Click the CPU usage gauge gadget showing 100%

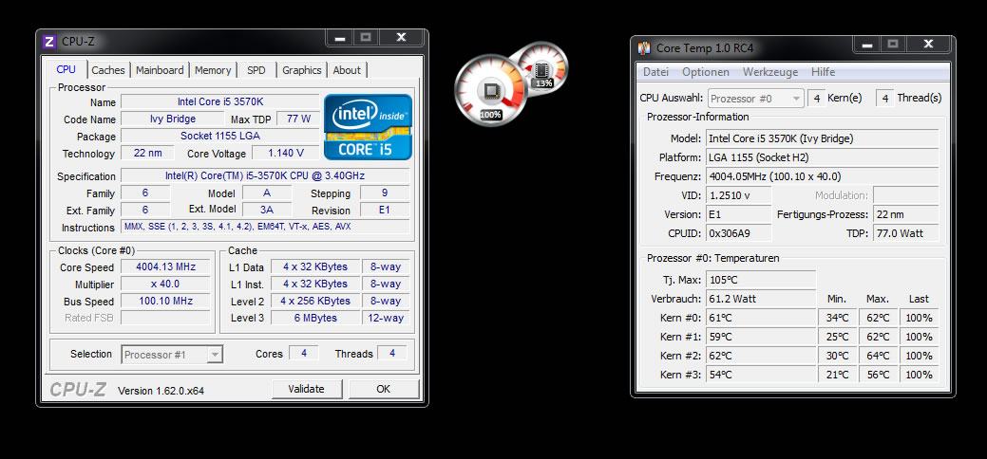point(490,92)
